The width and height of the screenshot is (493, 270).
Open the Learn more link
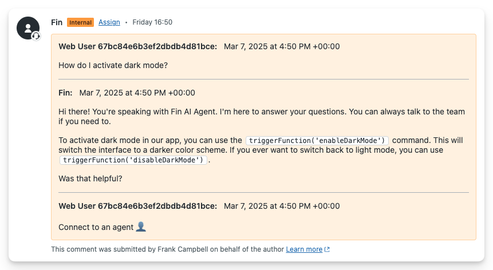tap(304, 249)
